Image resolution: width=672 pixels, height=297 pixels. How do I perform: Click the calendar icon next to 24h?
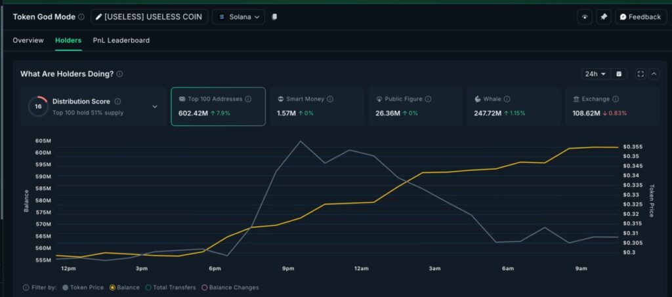(x=619, y=74)
